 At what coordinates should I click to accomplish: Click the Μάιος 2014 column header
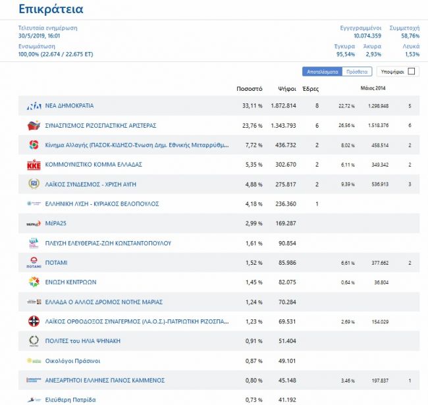tap(374, 88)
